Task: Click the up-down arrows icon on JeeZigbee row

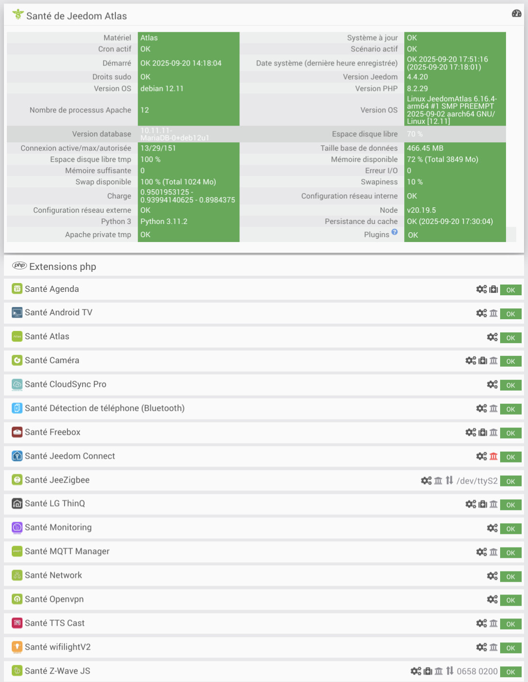Action: pos(449,481)
